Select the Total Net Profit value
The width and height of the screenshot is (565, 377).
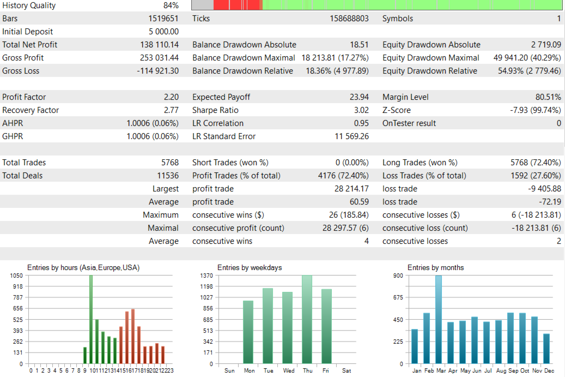tap(159, 45)
